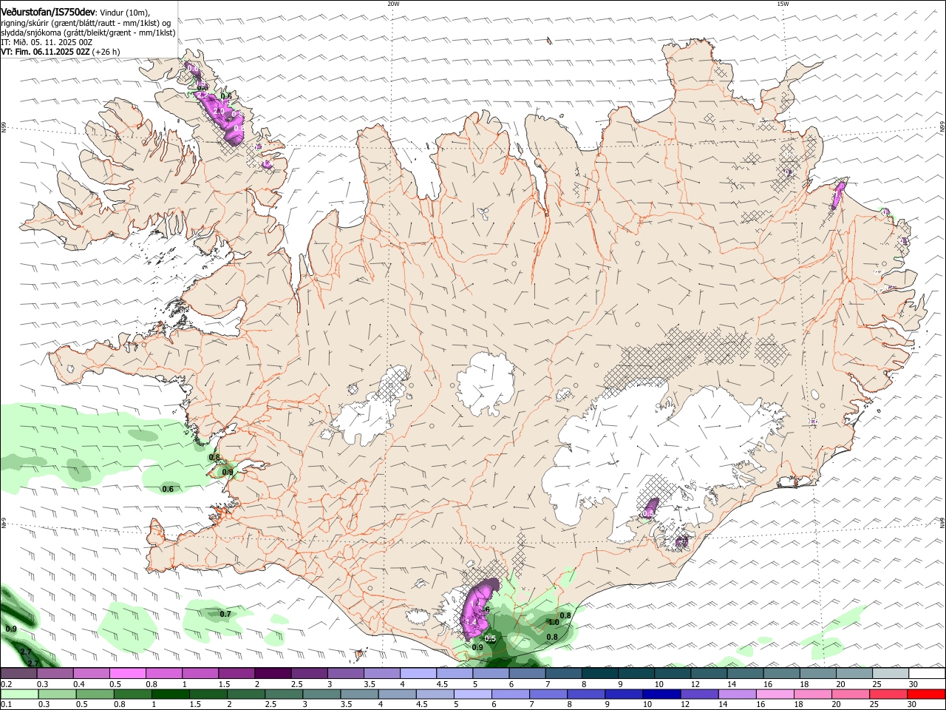Click the '15W' longitude label at the top

[783, 4]
